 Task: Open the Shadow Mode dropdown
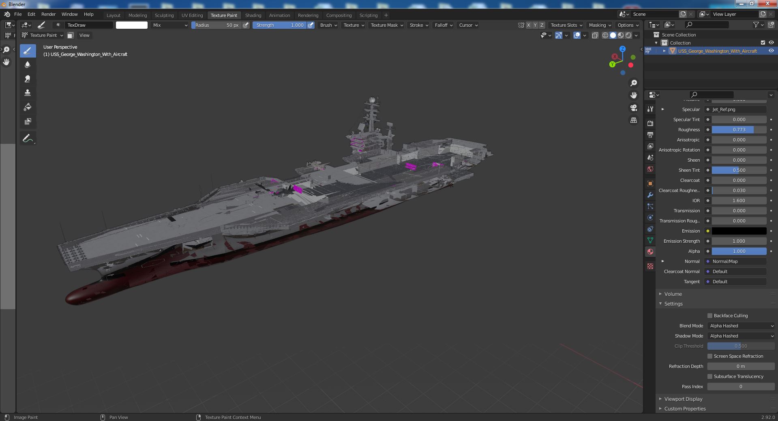[x=741, y=336]
